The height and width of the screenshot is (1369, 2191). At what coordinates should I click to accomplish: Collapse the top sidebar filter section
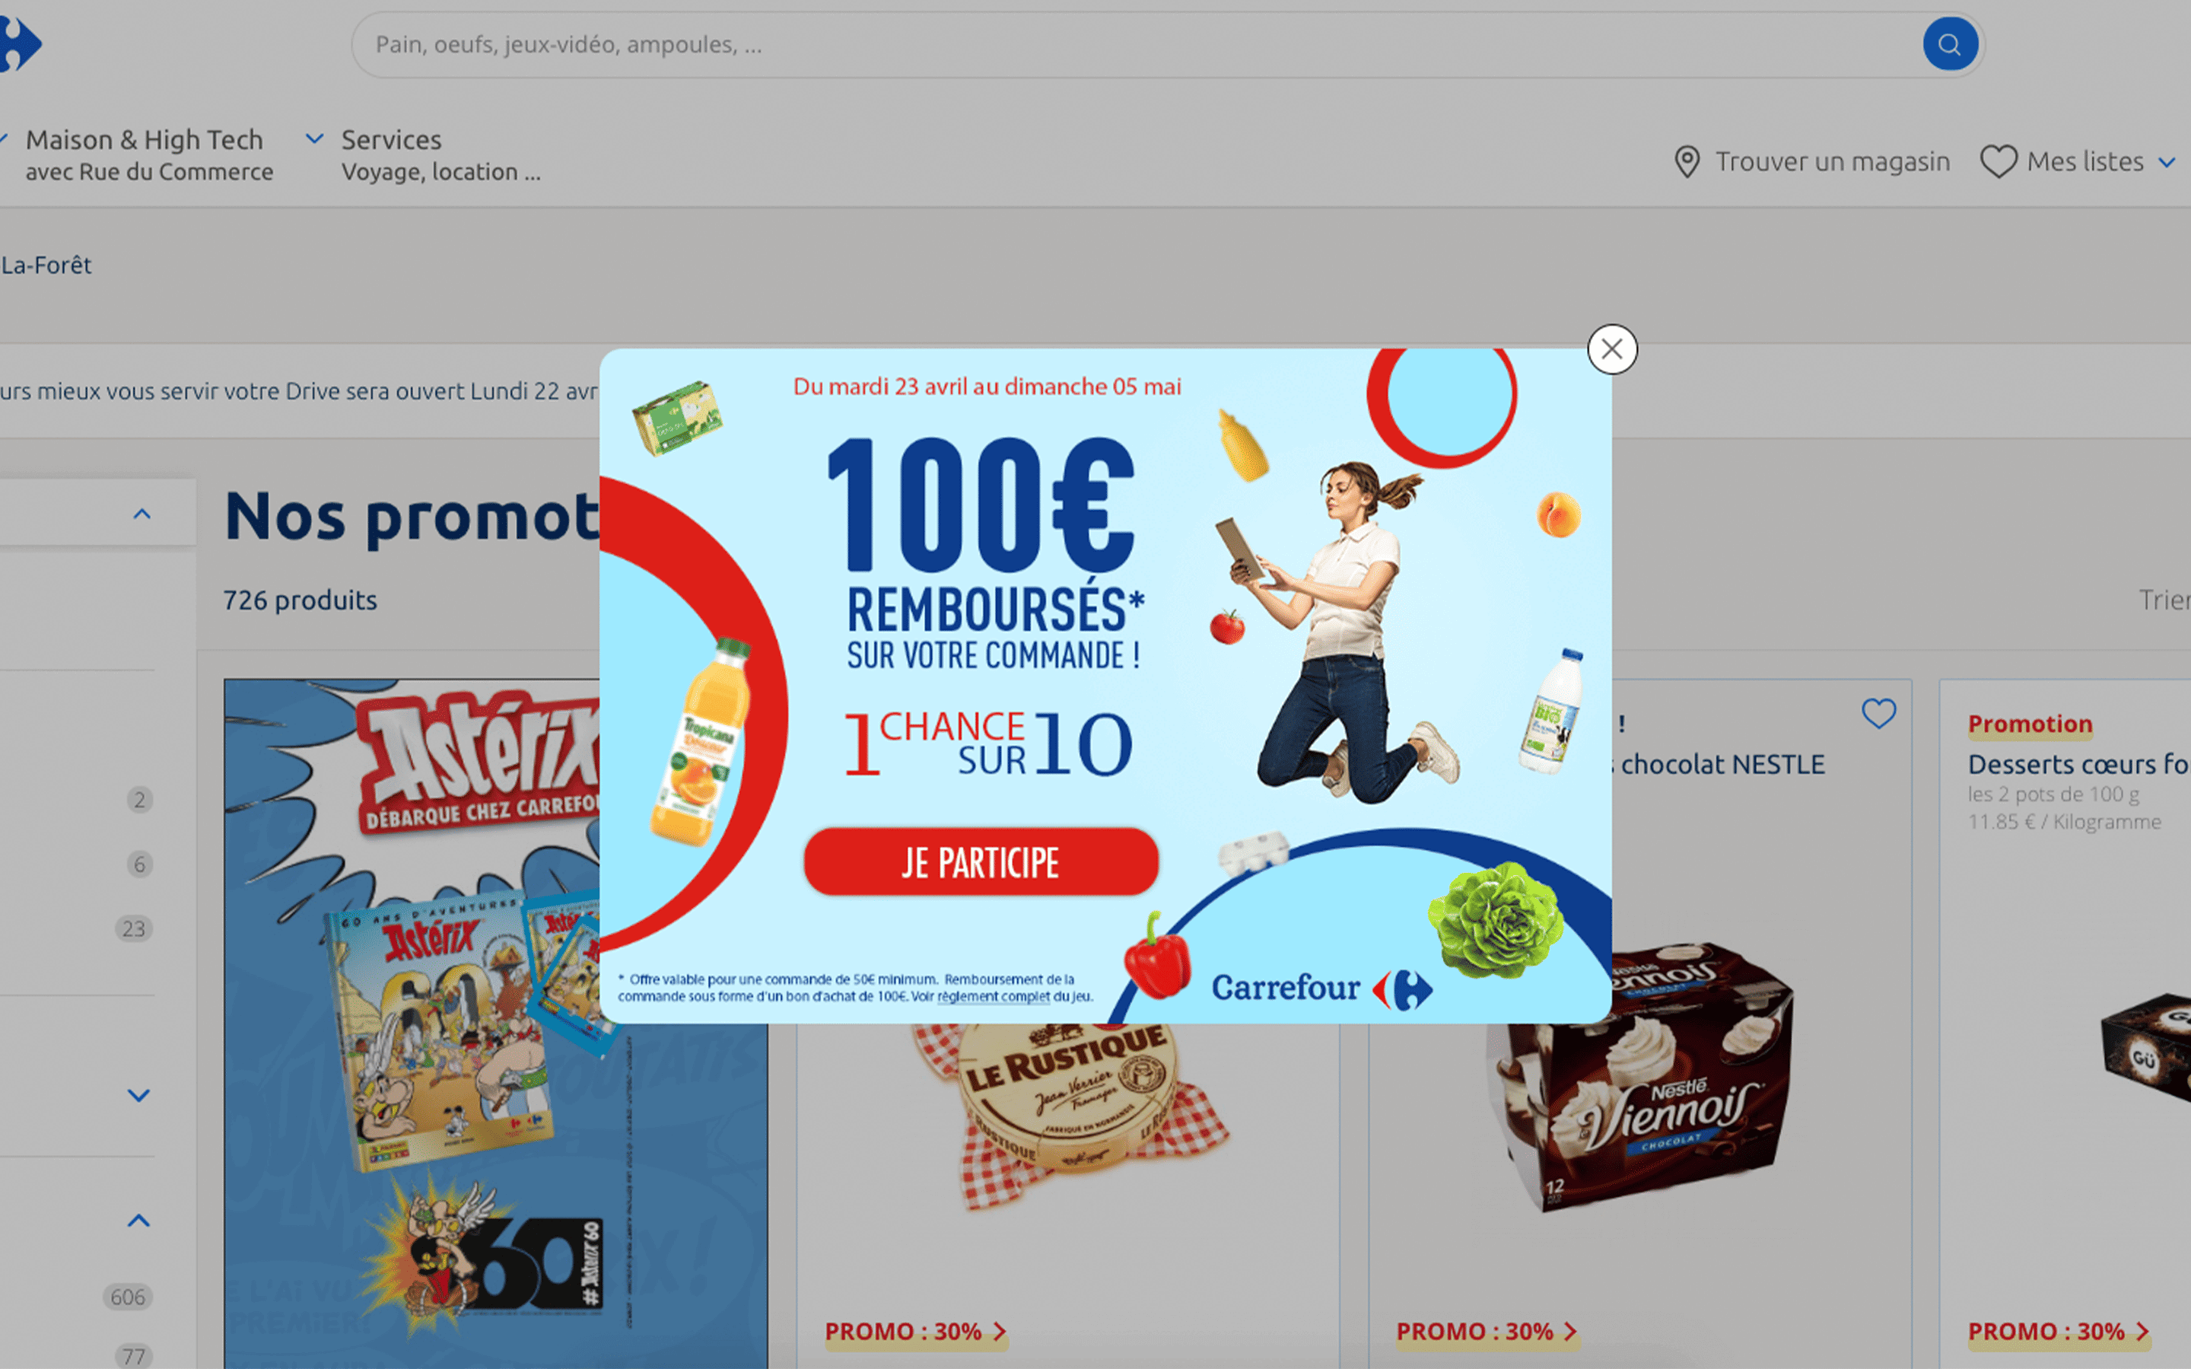[x=142, y=514]
